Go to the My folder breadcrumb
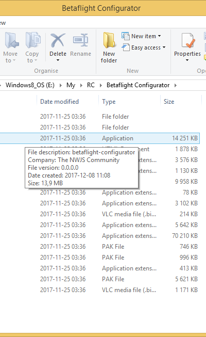The image size is (206, 337). 71,85
